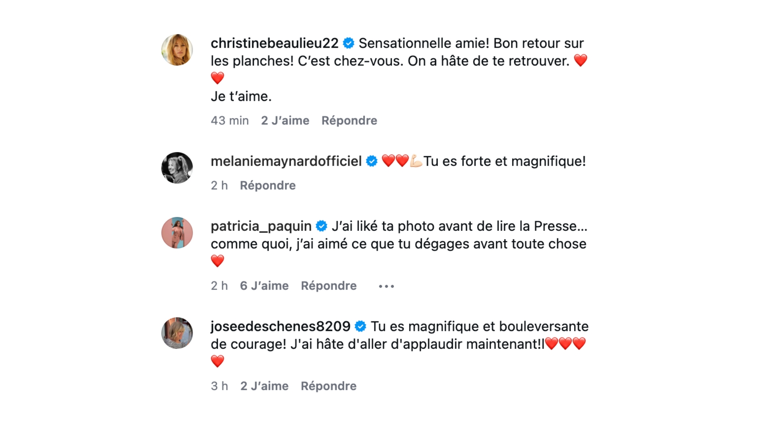Open patricia_paquin username link
Screen dimensions: 764x429
(x=261, y=226)
